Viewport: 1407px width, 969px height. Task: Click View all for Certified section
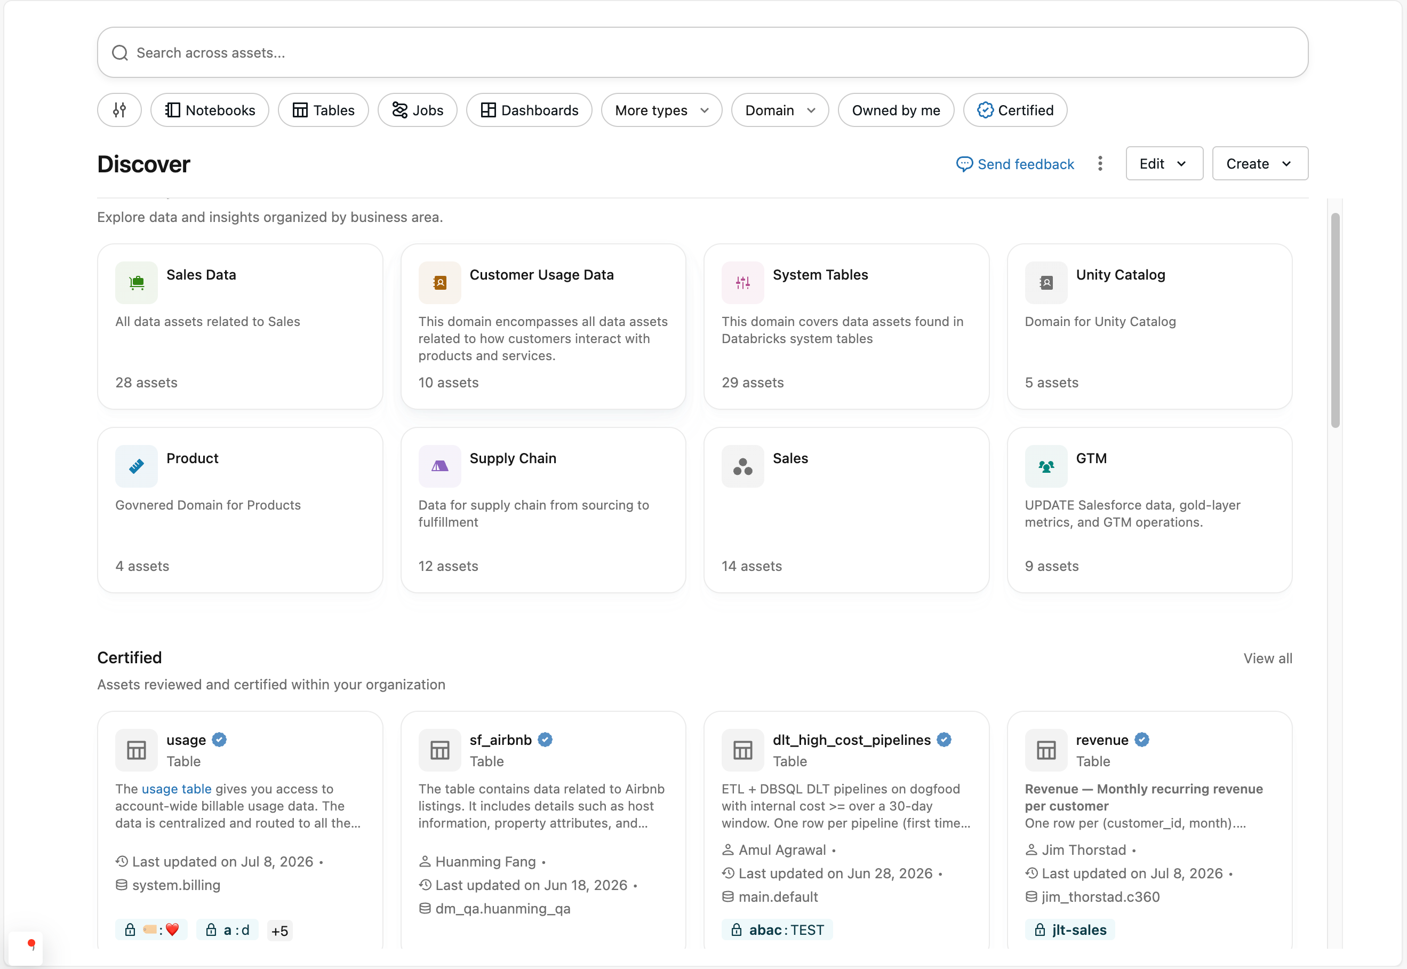(x=1267, y=658)
